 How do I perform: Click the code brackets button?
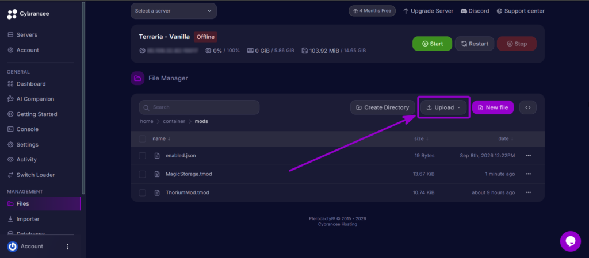528,107
